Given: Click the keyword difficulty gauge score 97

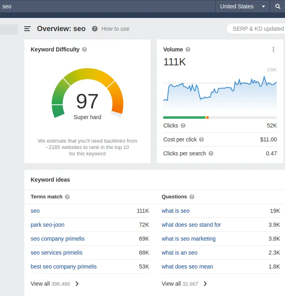Looking at the screenshot, I should [x=87, y=101].
